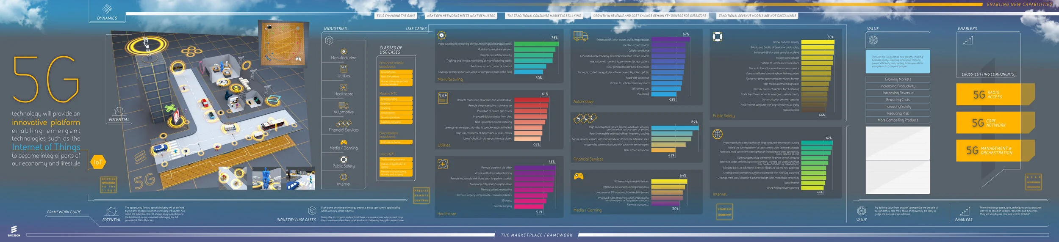Click the Potential polyhedron icon beside city scene
Image resolution: width=1059 pixels, height=242 pixels.
(119, 111)
